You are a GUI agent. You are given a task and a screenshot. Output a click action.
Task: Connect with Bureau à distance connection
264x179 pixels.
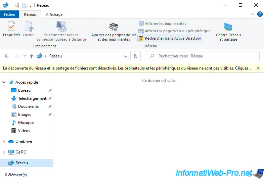[x=61, y=31]
